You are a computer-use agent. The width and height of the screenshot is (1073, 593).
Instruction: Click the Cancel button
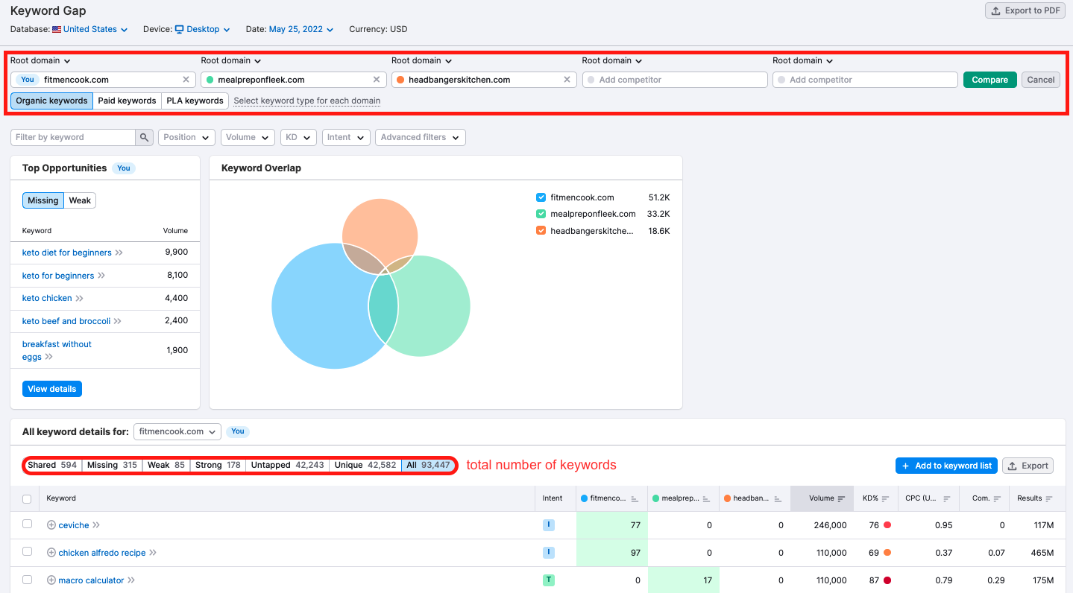tap(1040, 80)
